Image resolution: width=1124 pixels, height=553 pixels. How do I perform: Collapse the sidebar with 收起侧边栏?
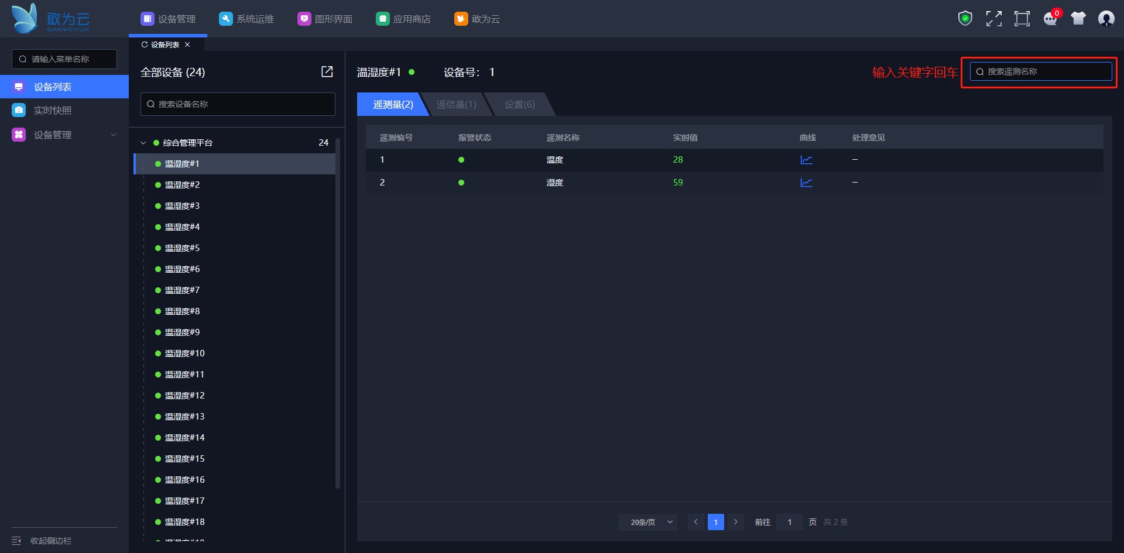point(42,541)
